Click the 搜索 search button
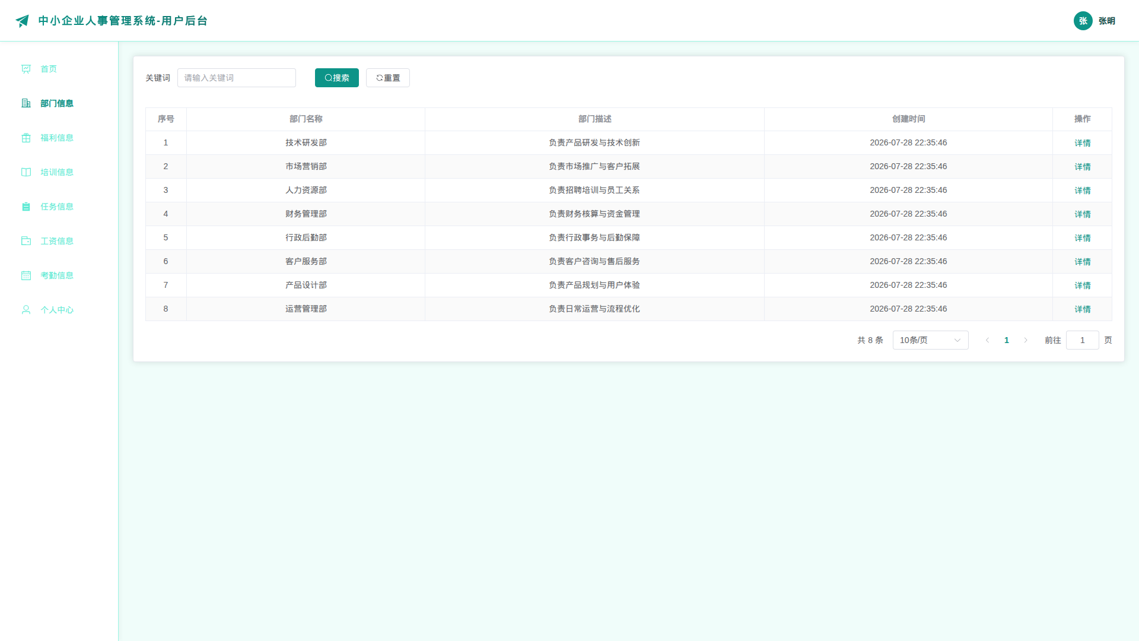This screenshot has width=1139, height=641. point(337,78)
